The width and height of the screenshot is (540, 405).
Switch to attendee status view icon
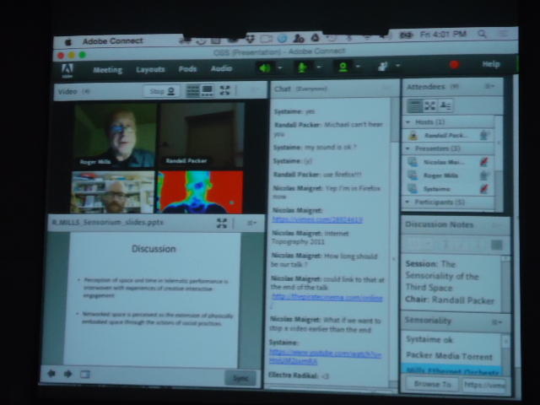(445, 105)
